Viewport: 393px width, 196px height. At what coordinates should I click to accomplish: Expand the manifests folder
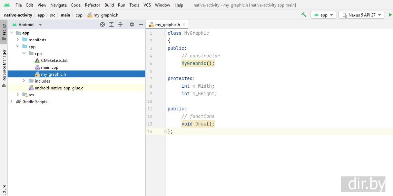click(18, 40)
